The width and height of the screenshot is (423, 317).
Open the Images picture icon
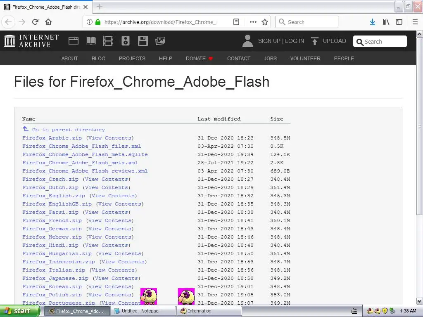pos(160,41)
